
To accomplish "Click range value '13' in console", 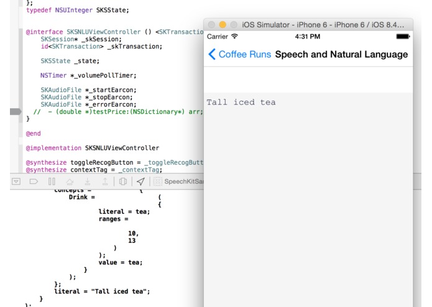I will pos(132,241).
